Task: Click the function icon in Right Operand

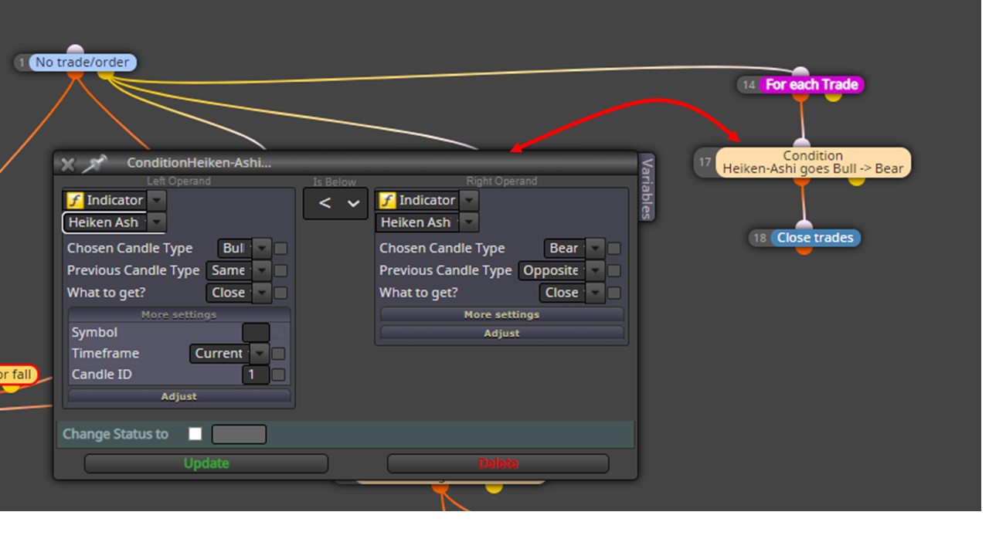Action: point(386,201)
